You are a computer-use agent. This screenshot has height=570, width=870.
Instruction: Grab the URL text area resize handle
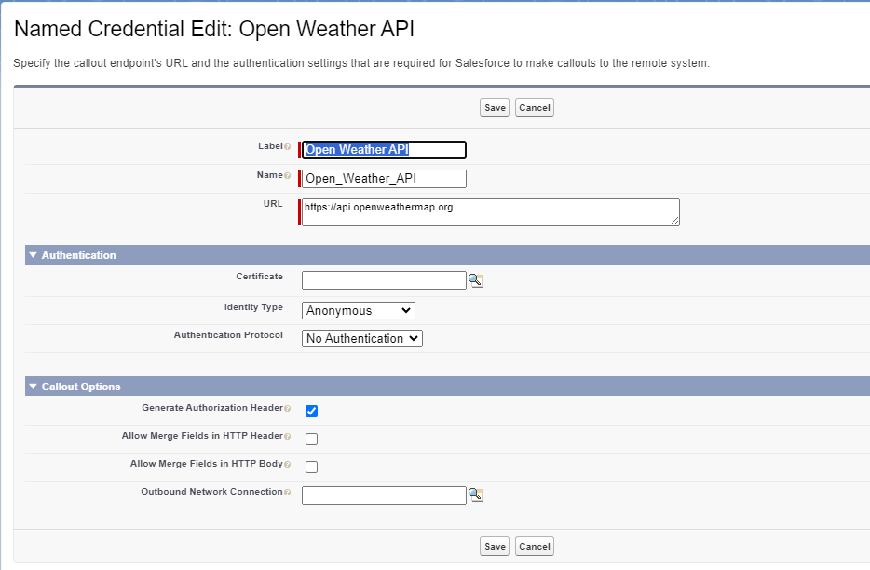point(674,221)
